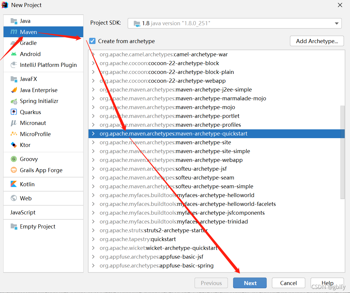Click the Web globe icon
The image size is (350, 293).
[14, 198]
